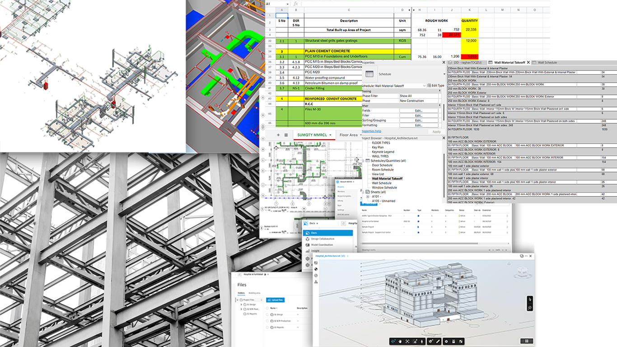This screenshot has height=347, width=617.
Task: Click the Design Collaboration module icon
Action: tap(308, 239)
